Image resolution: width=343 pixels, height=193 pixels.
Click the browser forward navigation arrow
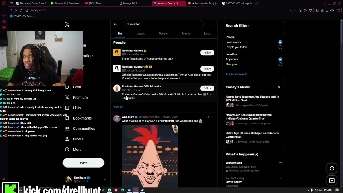[x=16, y=10]
